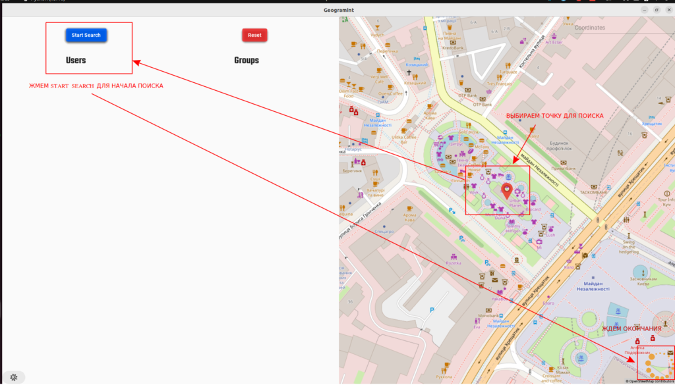This screenshot has width=675, height=385.
Task: Click the Цитрус shop label
Action: point(456,144)
